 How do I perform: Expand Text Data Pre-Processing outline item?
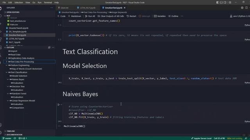(x=7, y=61)
